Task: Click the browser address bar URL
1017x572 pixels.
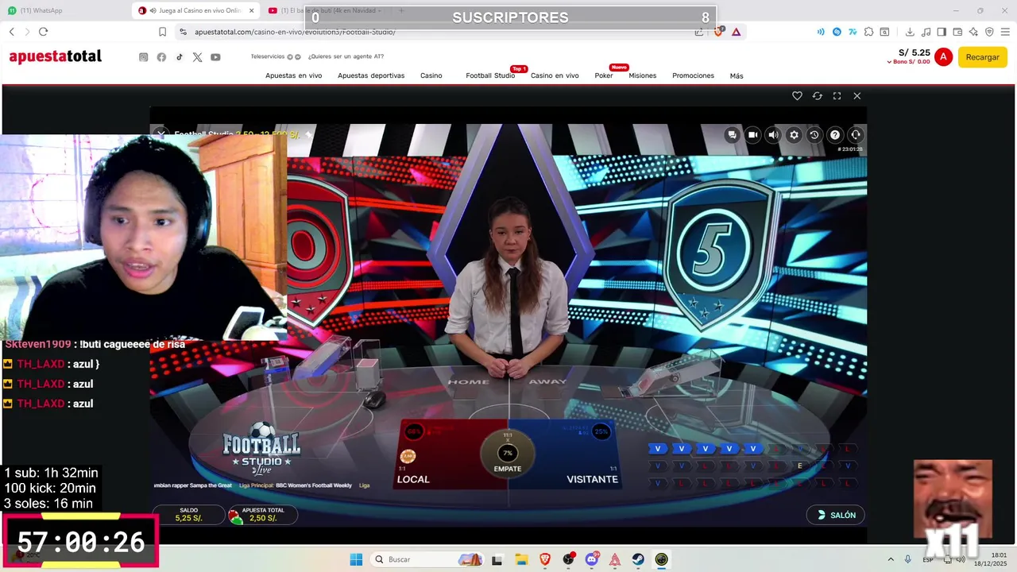Action: [295, 32]
